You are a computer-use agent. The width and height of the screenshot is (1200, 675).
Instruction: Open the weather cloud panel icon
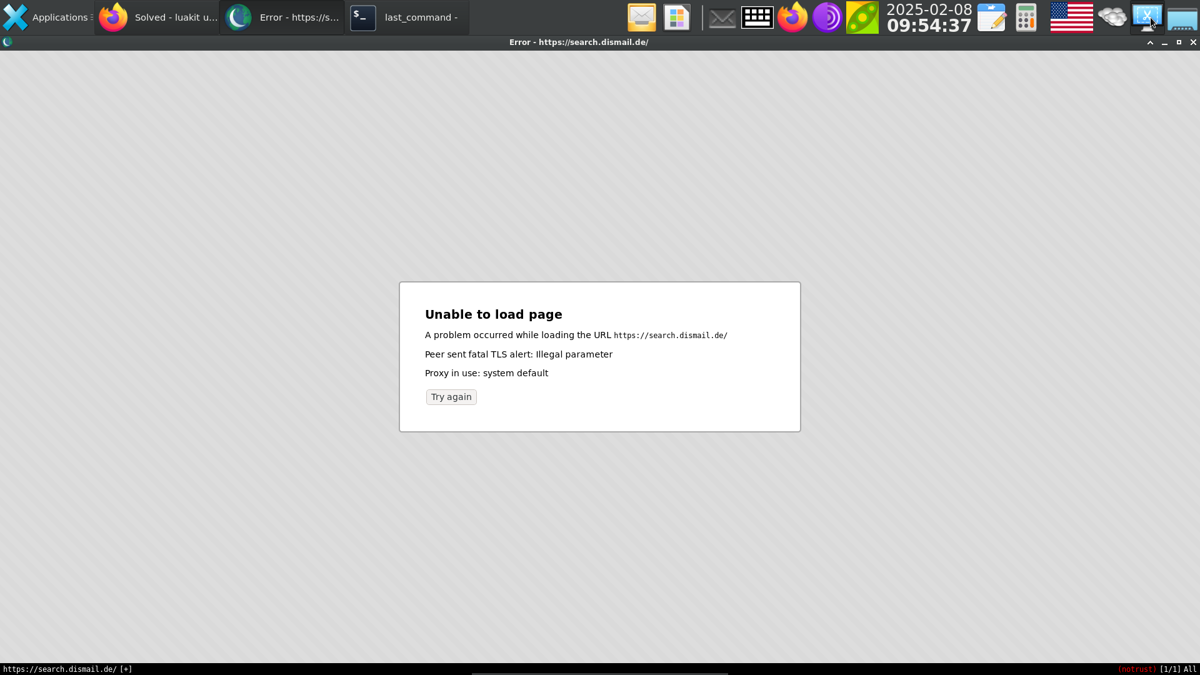[x=1112, y=17]
